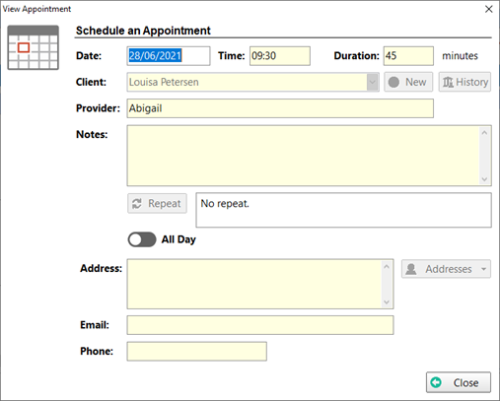
Task: Click the Notes scrollbar down arrow
Action: (x=484, y=179)
